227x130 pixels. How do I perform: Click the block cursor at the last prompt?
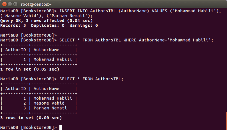pos(61,127)
